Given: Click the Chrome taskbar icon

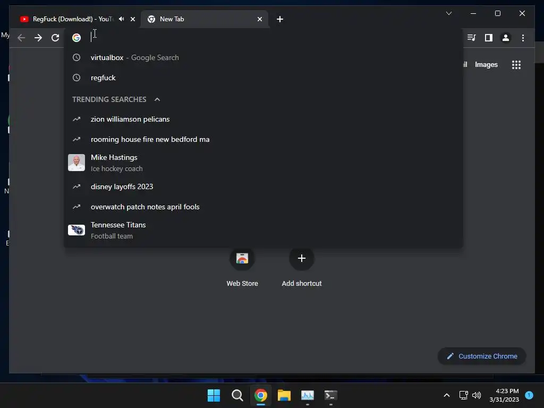Looking at the screenshot, I should 260,395.
